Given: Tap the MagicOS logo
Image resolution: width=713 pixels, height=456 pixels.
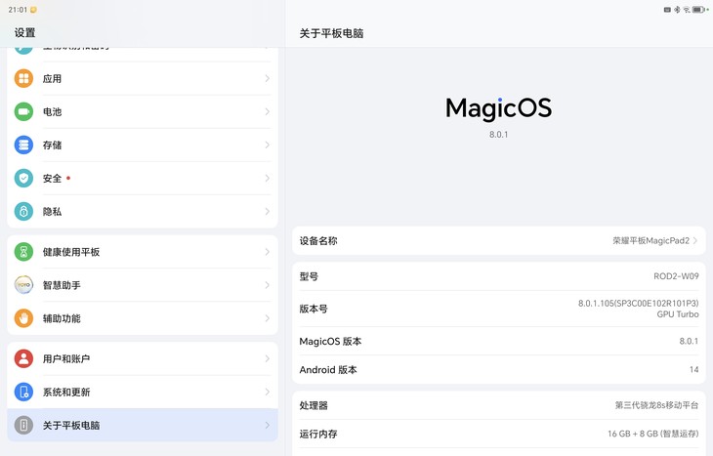Looking at the screenshot, I should pos(498,108).
